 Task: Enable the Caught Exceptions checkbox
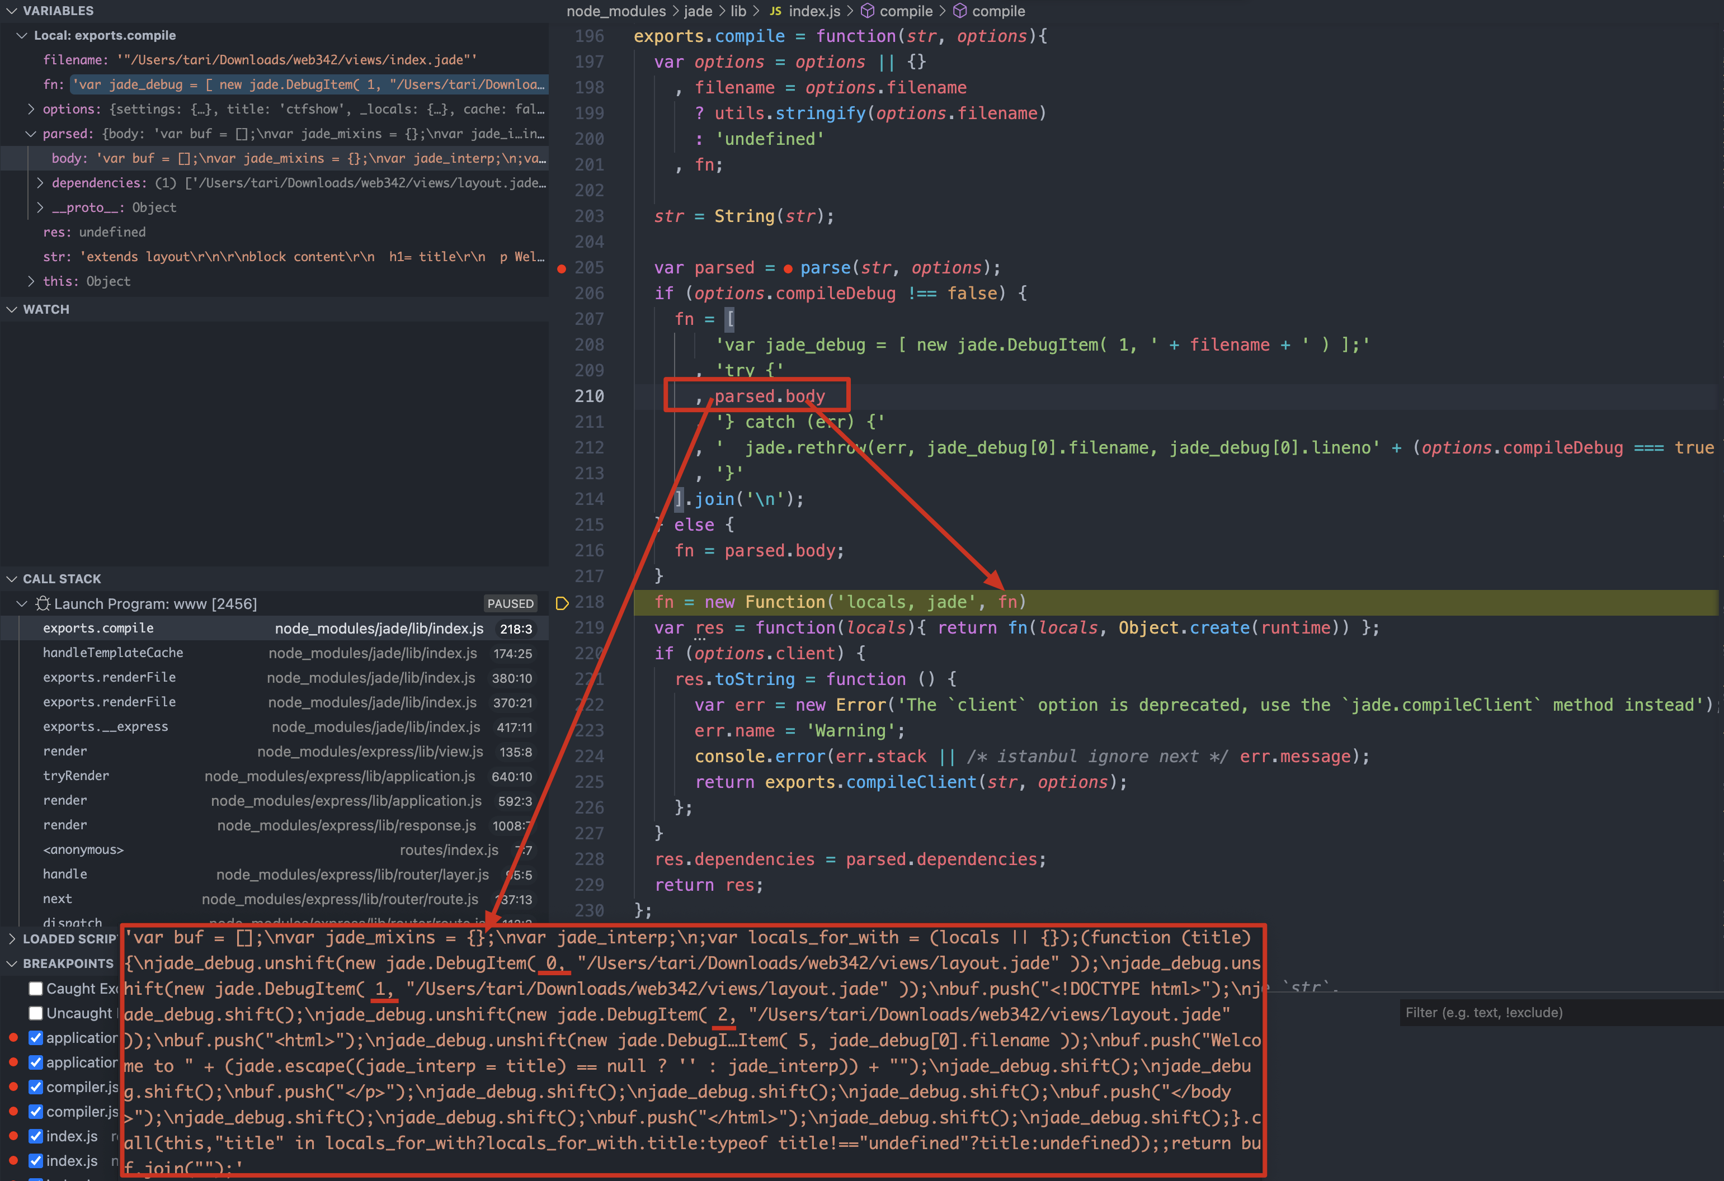tap(36, 989)
